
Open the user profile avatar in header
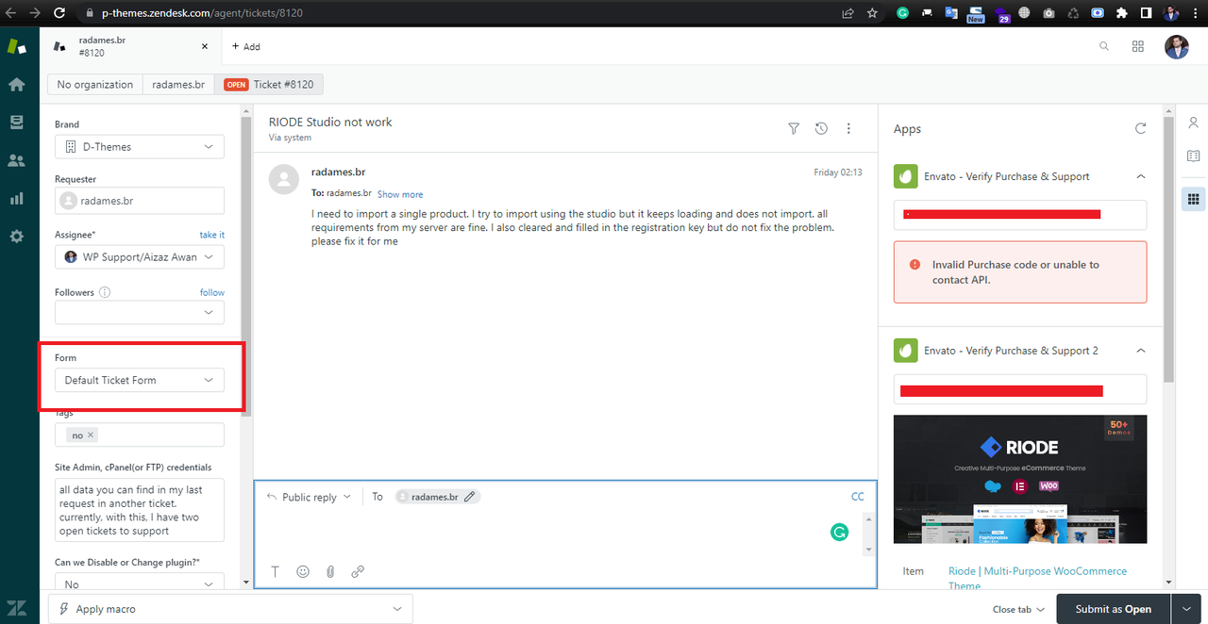(x=1177, y=46)
